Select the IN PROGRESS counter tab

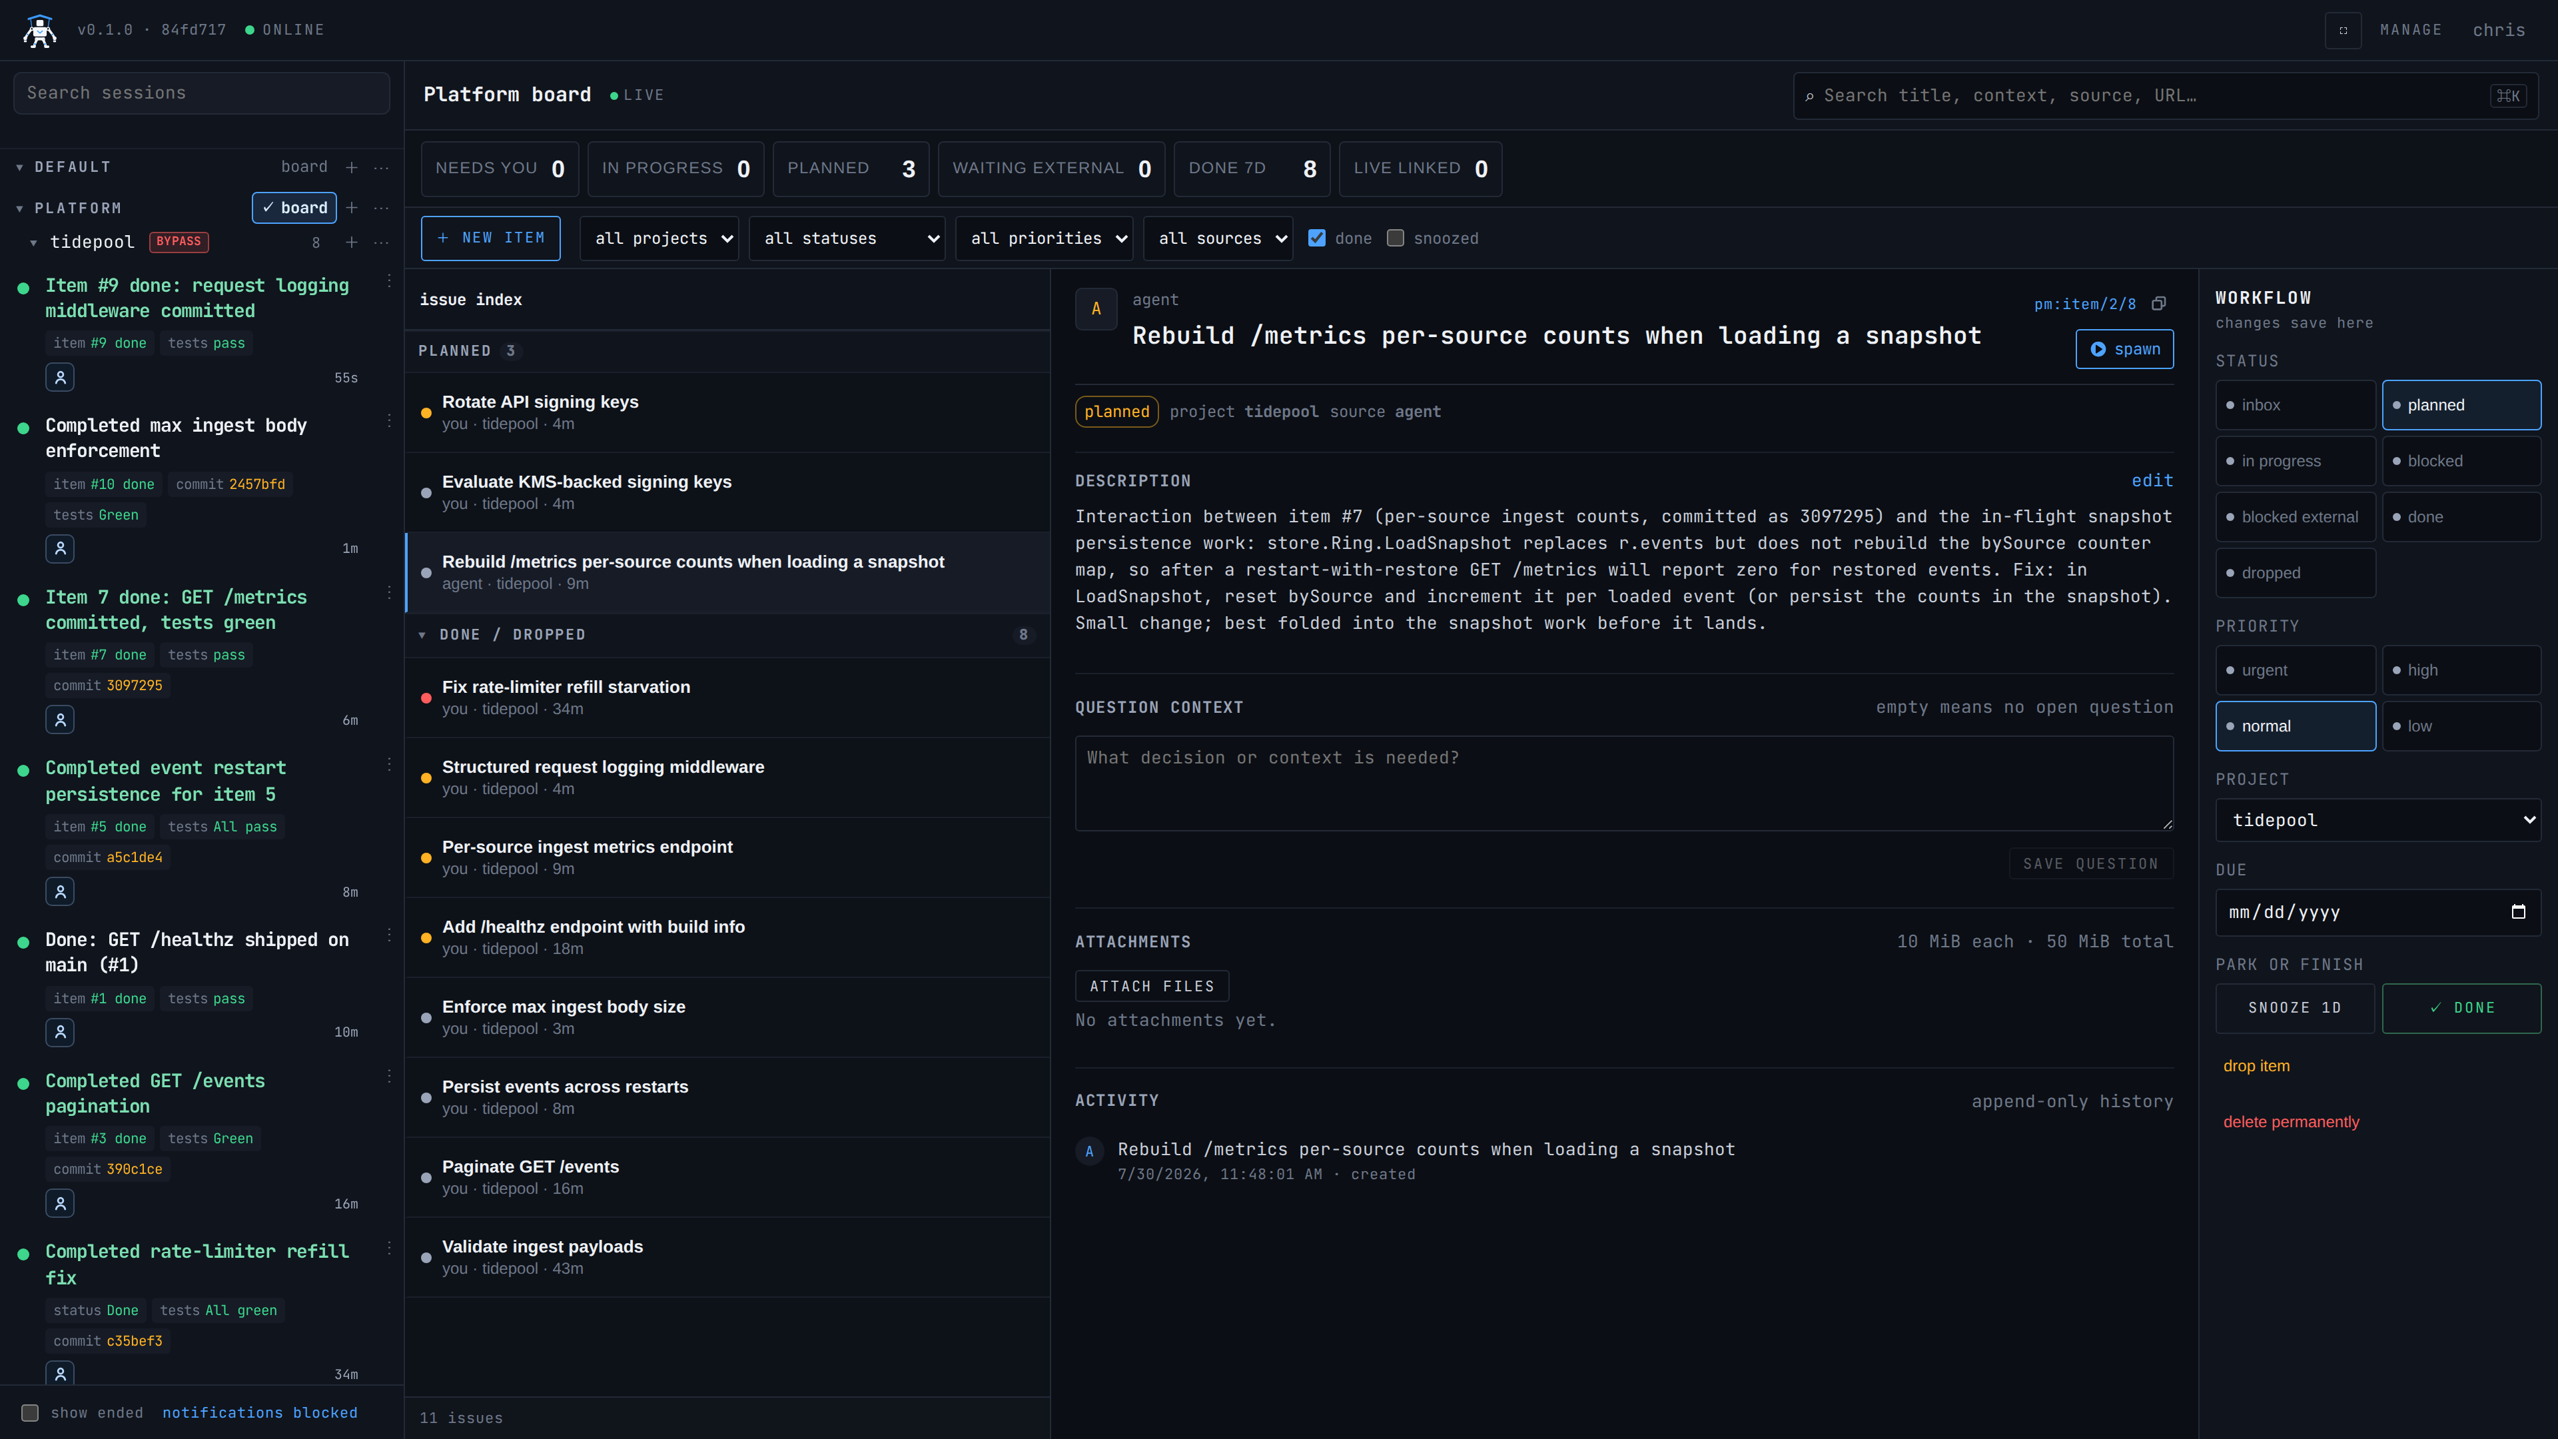[675, 169]
